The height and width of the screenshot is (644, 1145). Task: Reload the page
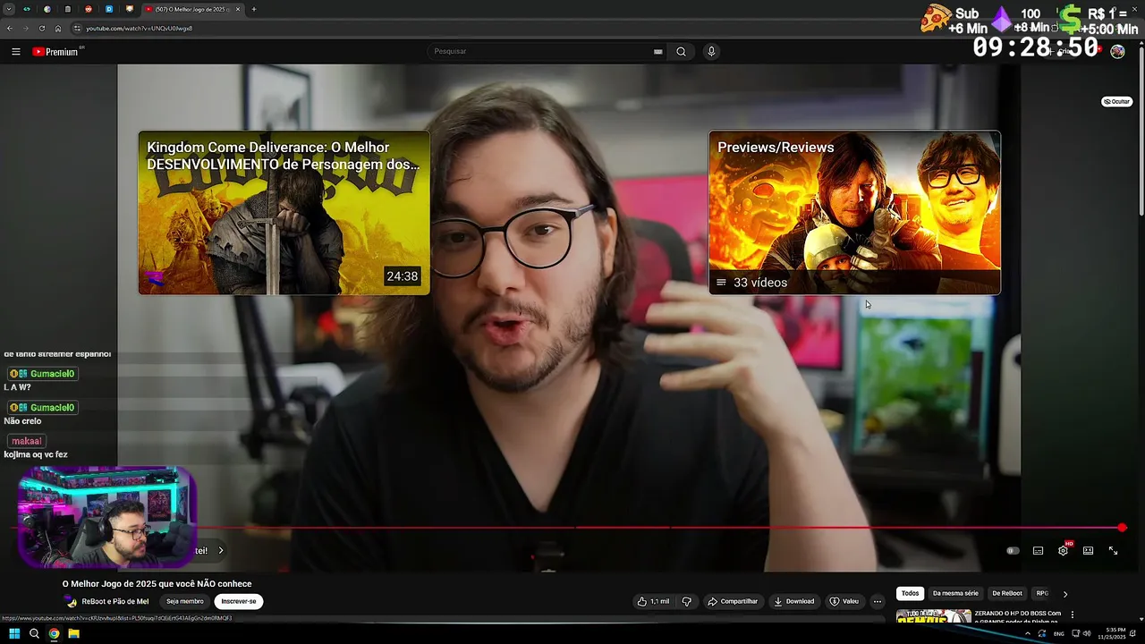[x=41, y=29]
